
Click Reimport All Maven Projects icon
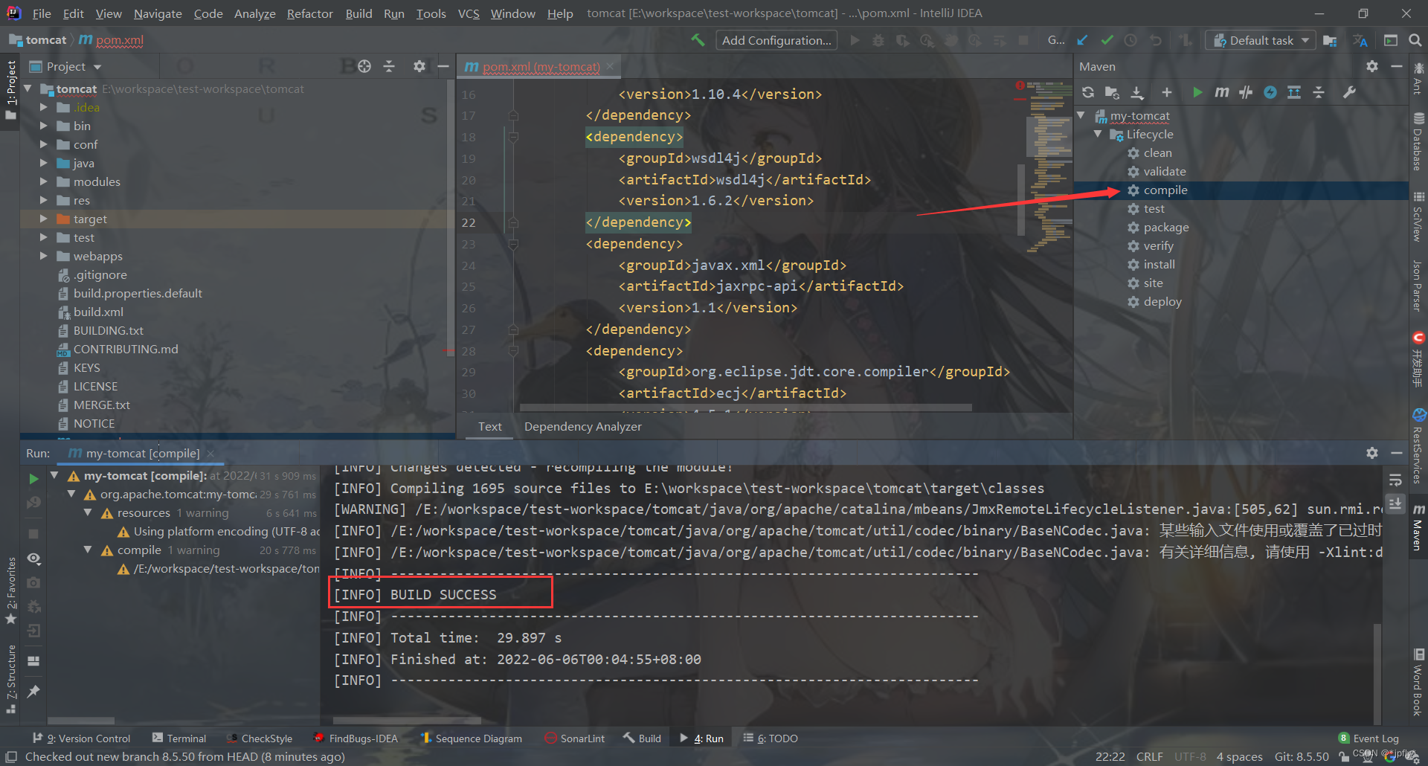click(x=1088, y=92)
